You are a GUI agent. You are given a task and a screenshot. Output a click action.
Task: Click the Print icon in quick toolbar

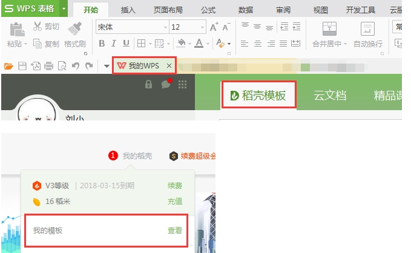(x=48, y=65)
